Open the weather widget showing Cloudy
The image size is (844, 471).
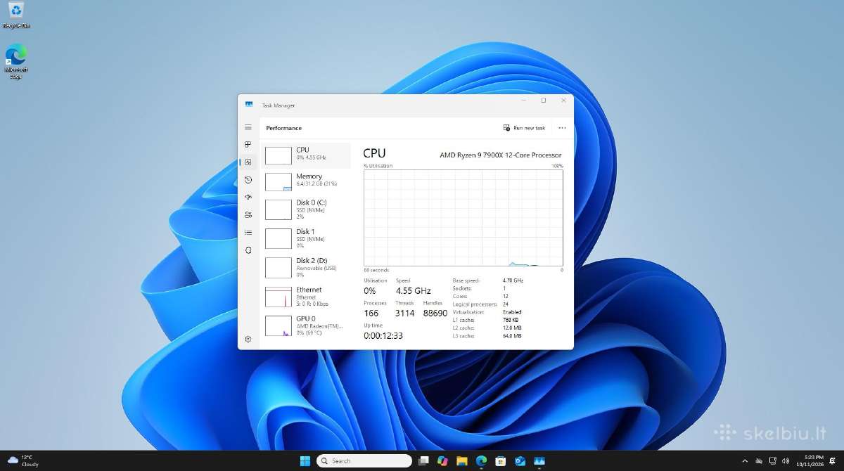tap(23, 460)
